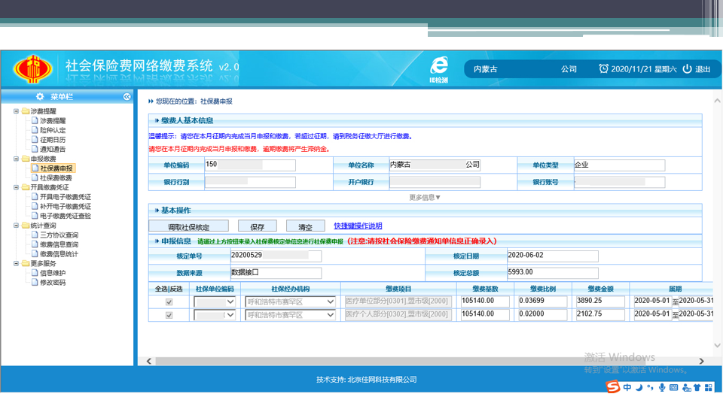
Task: Collapse the menu panel with the double-arrow icon
Action: (127, 97)
